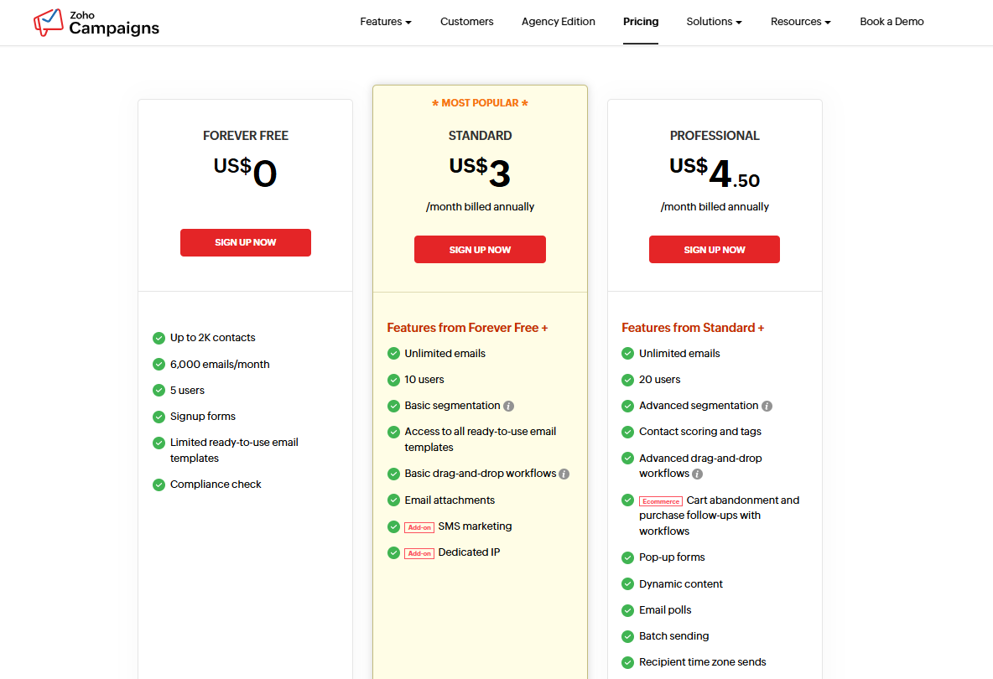Click the Add-on badge beside SMS marketing
993x679 pixels.
(419, 527)
